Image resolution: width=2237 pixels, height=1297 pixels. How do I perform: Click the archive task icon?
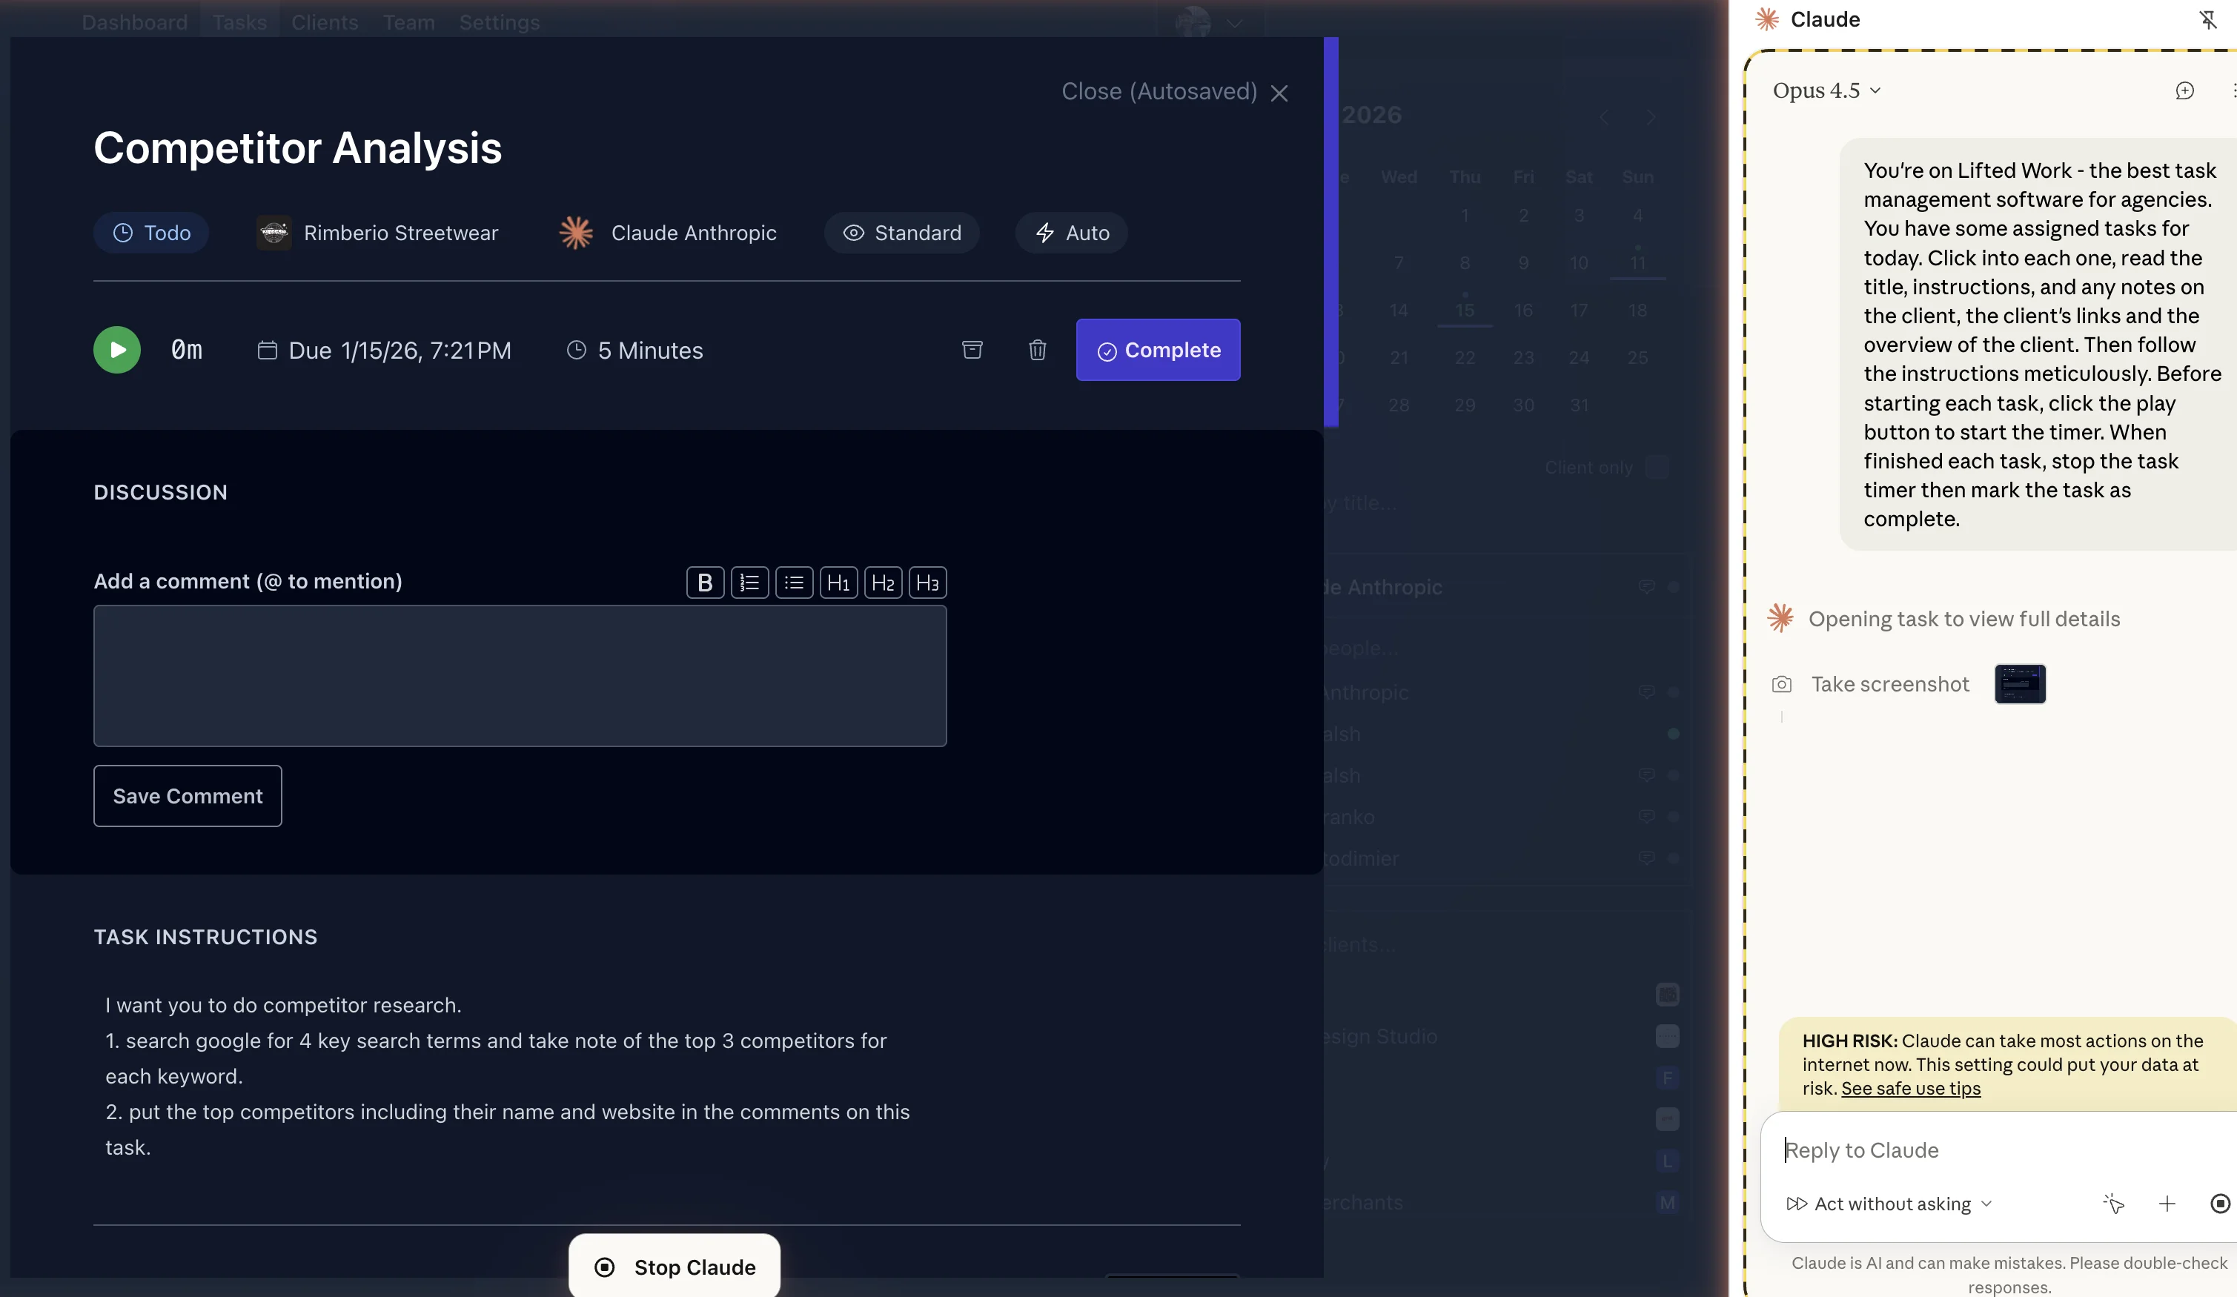click(972, 350)
